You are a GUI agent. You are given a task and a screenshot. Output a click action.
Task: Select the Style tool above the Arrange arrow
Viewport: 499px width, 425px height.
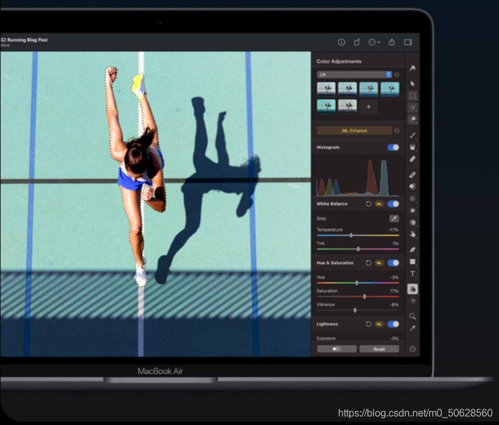pyautogui.click(x=412, y=68)
